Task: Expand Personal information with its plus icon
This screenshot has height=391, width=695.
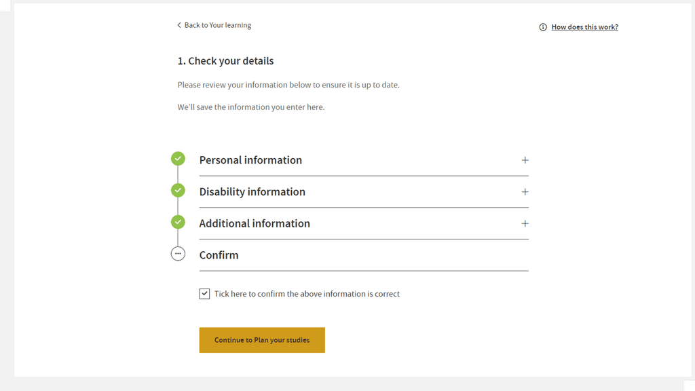Action: point(525,160)
